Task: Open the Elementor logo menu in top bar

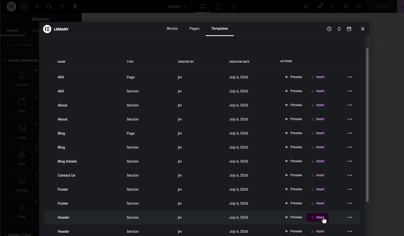Action: pyautogui.click(x=11, y=6)
